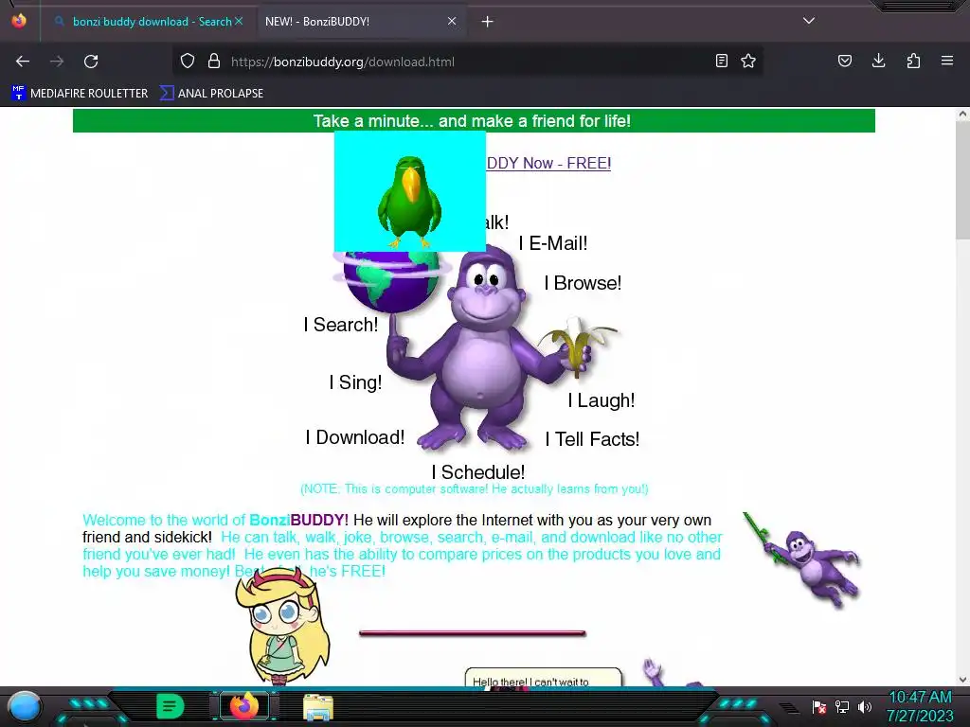970x727 pixels.
Task: Click the 'Welcome to the world of BonziBUDDY!' text
Action: pyautogui.click(x=215, y=520)
